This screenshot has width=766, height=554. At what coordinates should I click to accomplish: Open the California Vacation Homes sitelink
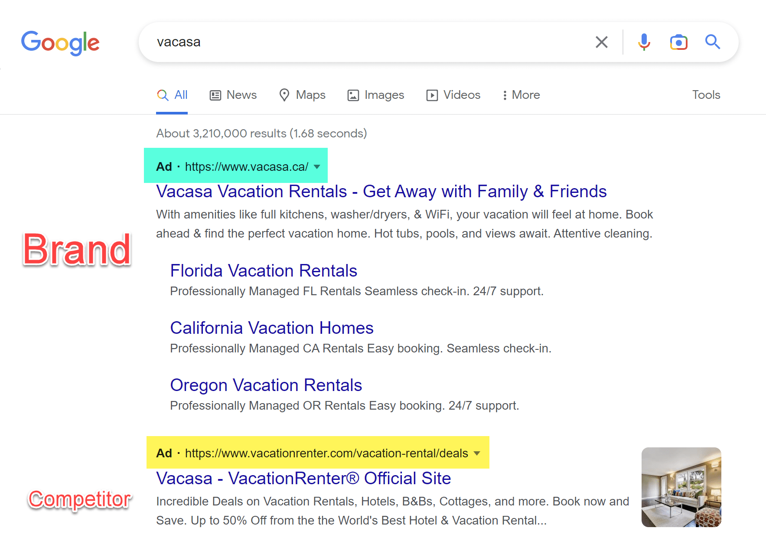[x=272, y=328]
